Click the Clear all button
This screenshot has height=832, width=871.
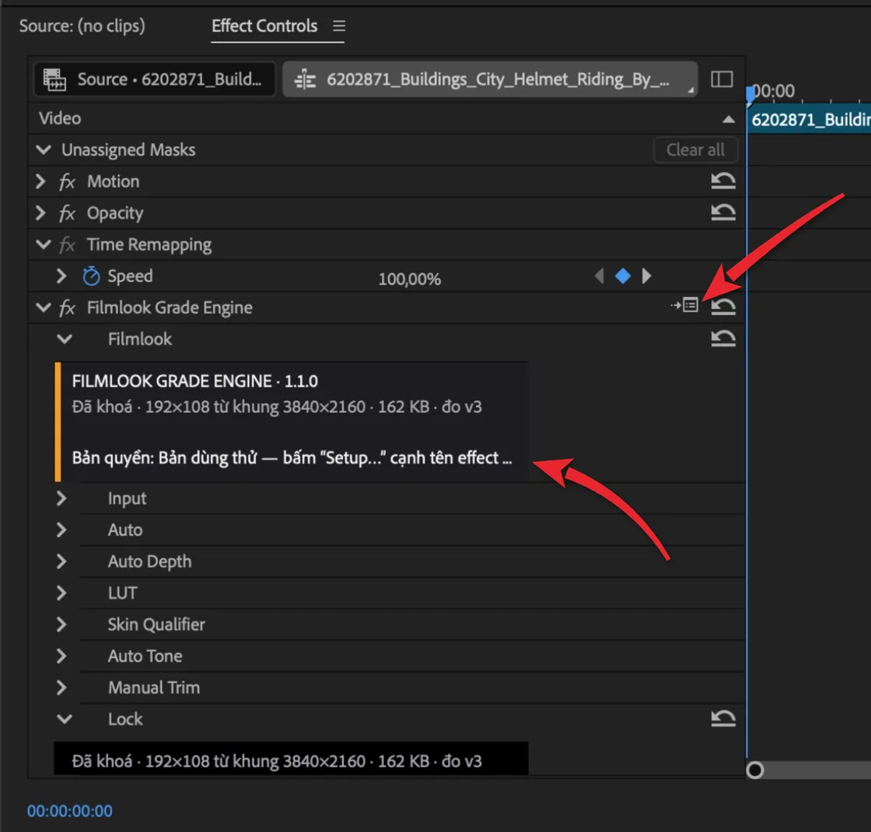[x=695, y=150]
